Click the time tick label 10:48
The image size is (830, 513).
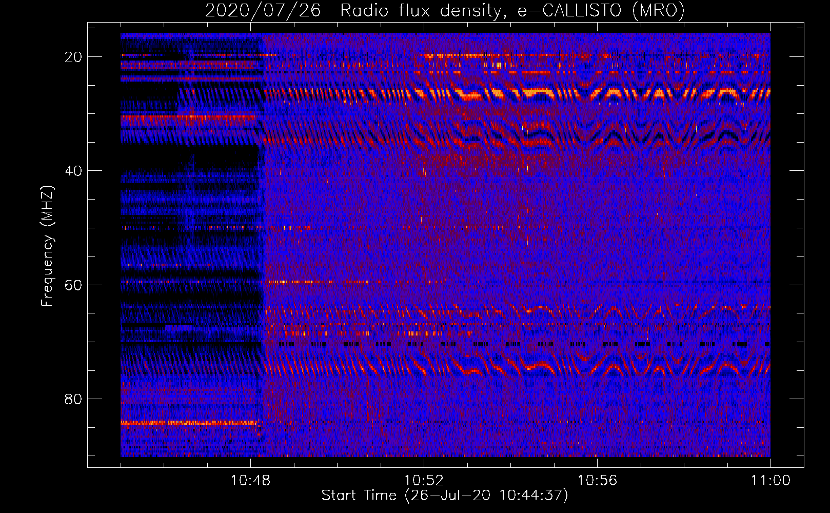[x=250, y=481]
